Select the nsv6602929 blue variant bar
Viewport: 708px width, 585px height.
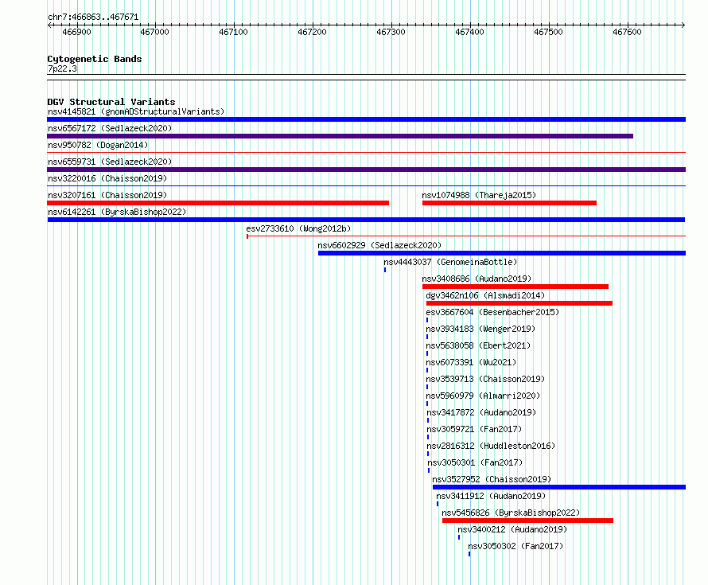point(502,253)
